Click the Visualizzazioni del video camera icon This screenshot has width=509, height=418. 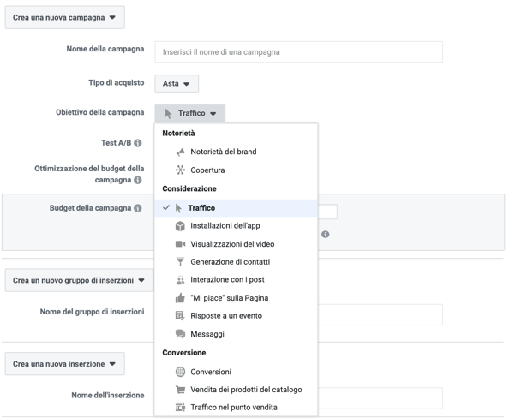180,244
